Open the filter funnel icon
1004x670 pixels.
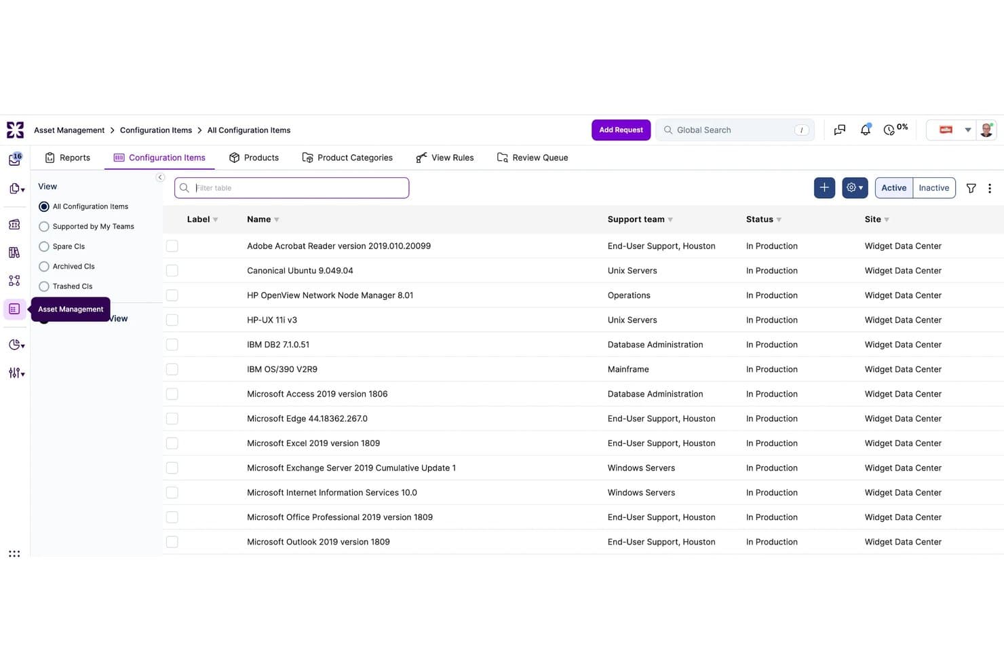(971, 188)
